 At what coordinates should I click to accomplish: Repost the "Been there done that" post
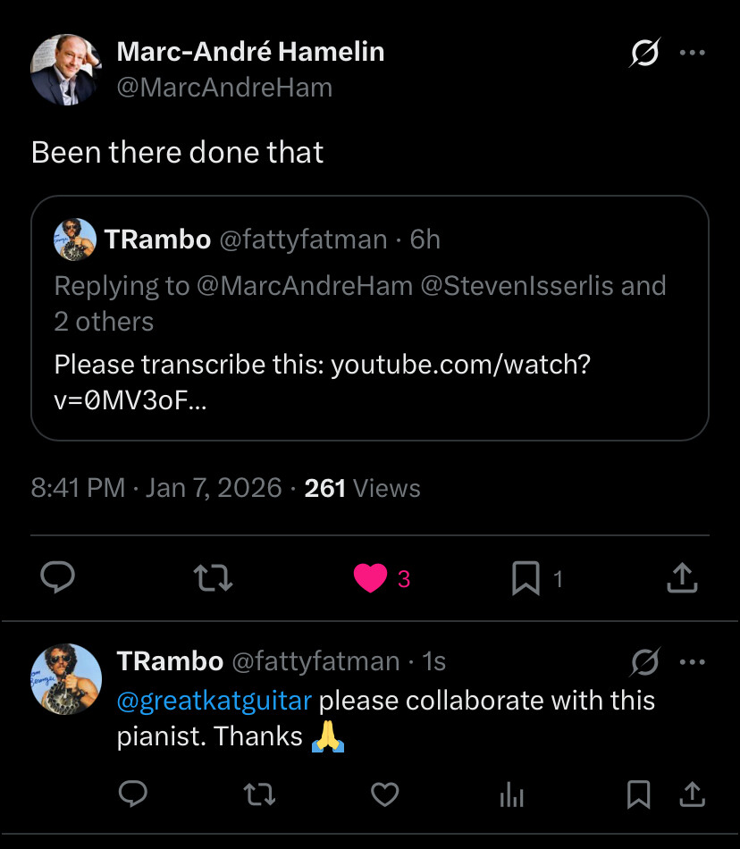[214, 578]
